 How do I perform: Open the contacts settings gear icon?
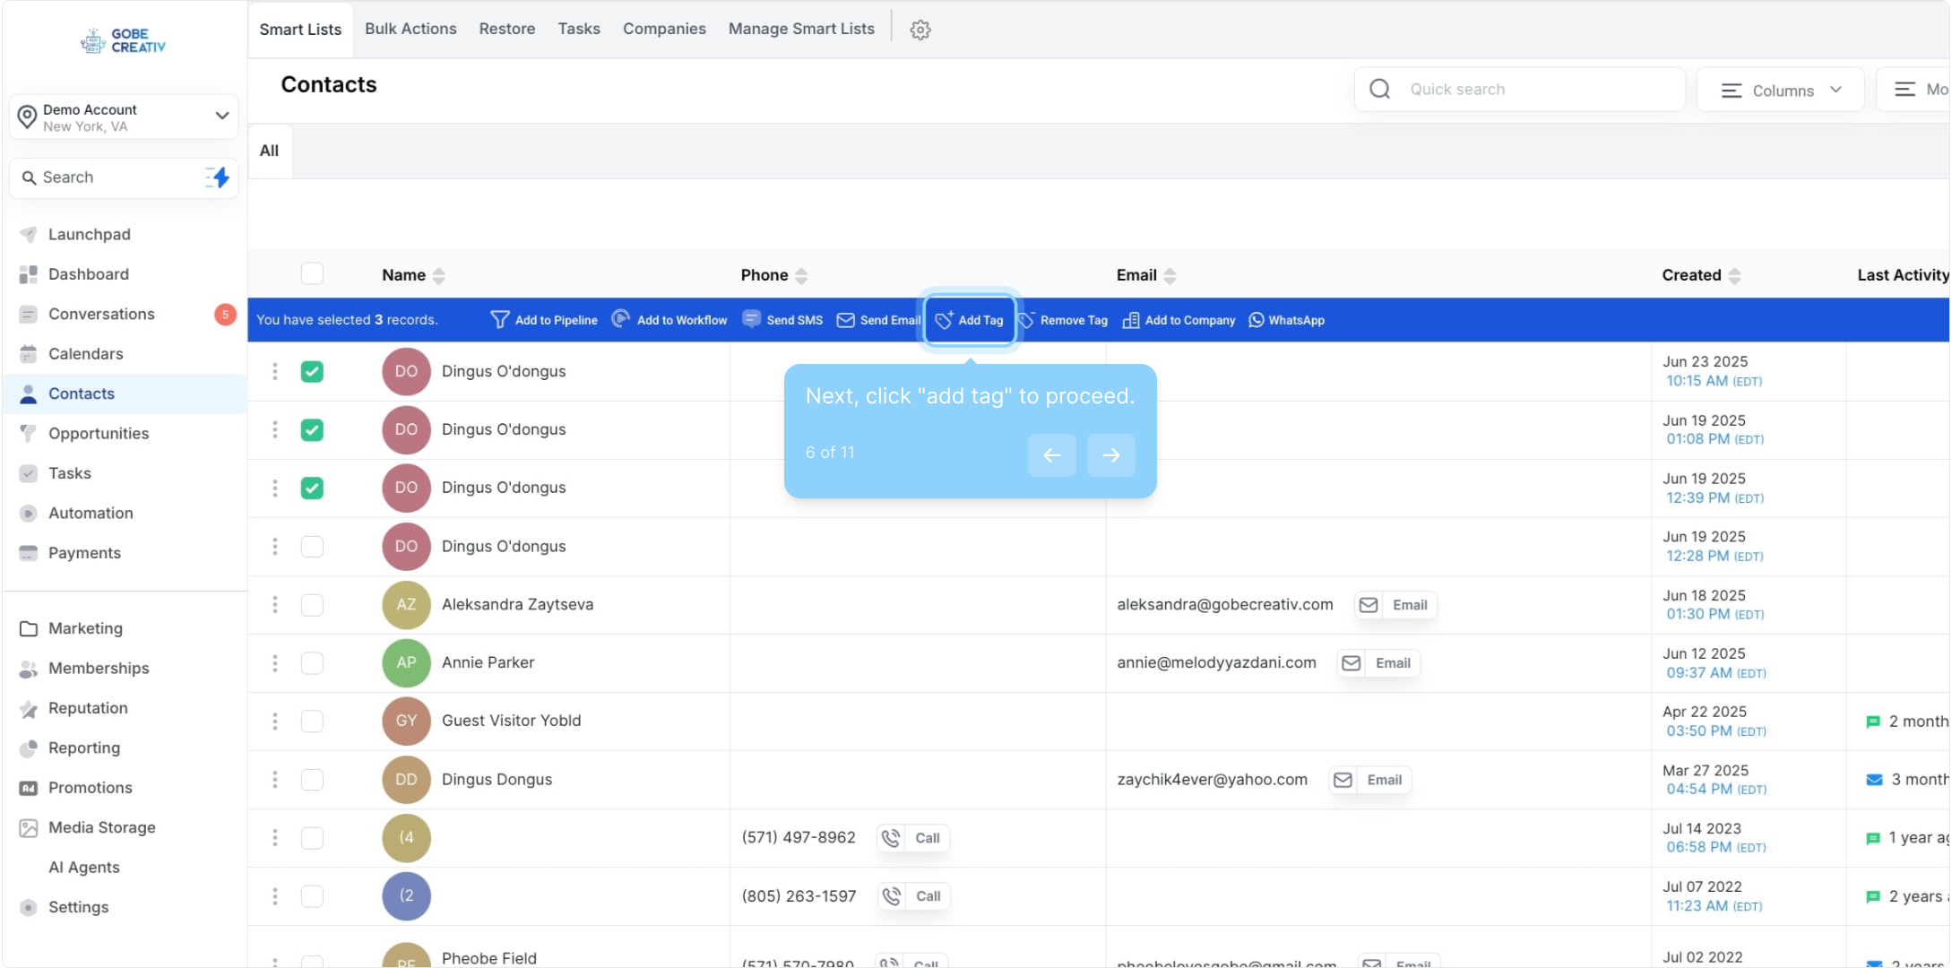[920, 30]
